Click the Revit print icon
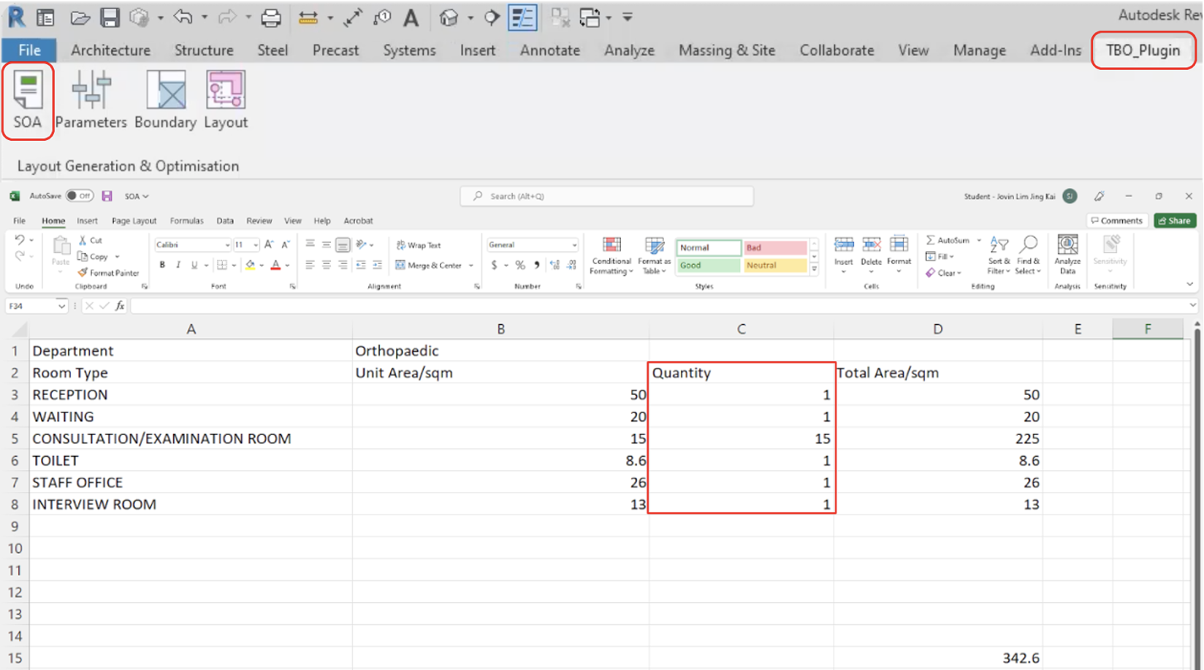Viewport: 1204px width, 670px height. pyautogui.click(x=270, y=18)
